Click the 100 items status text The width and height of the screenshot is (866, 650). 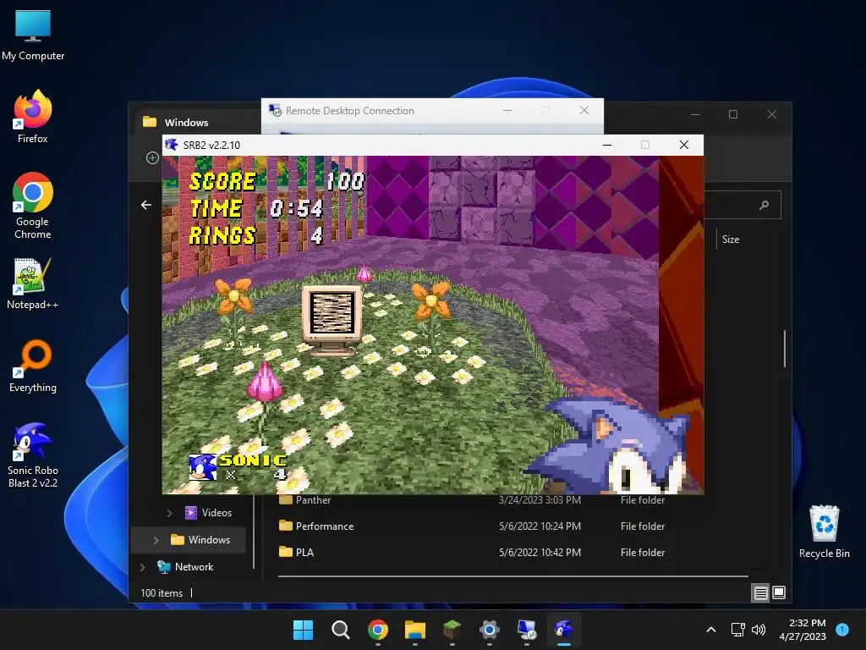coord(162,593)
